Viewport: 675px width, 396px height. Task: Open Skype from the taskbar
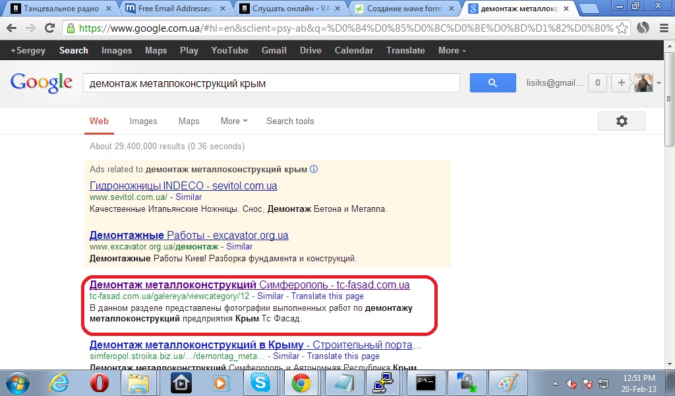[260, 383]
